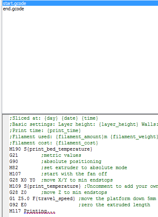158x217 pixels.
Task: Click the M82 extruder absolute mode line
Action: [68, 168]
